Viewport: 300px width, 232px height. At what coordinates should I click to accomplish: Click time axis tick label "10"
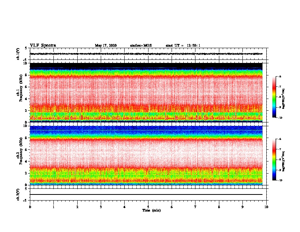pyautogui.click(x=266, y=207)
